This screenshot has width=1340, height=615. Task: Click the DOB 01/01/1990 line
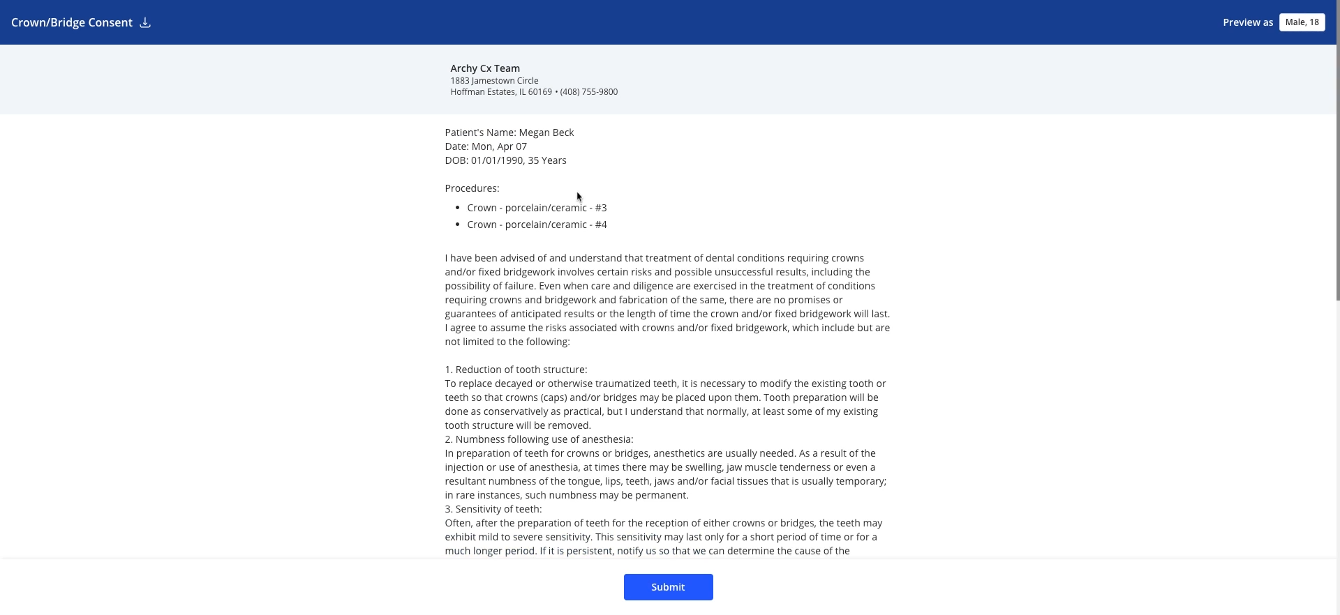click(505, 160)
